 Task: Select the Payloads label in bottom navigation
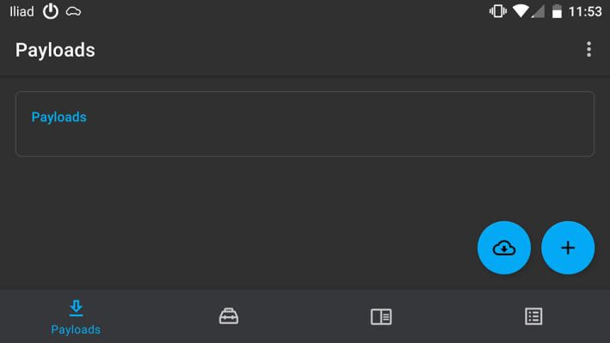76,329
